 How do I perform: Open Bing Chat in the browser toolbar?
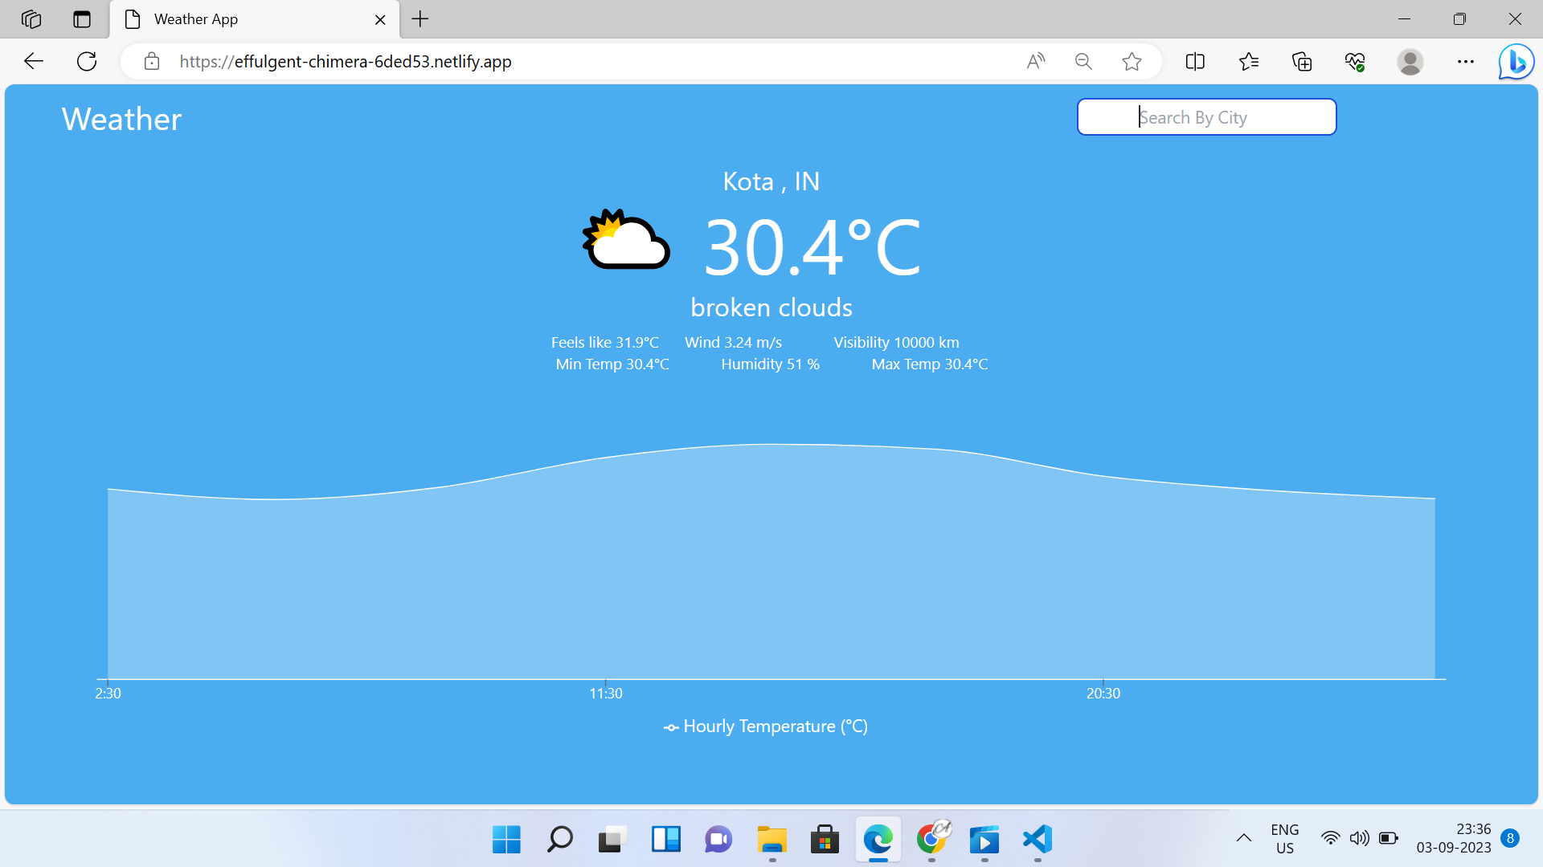pyautogui.click(x=1516, y=61)
